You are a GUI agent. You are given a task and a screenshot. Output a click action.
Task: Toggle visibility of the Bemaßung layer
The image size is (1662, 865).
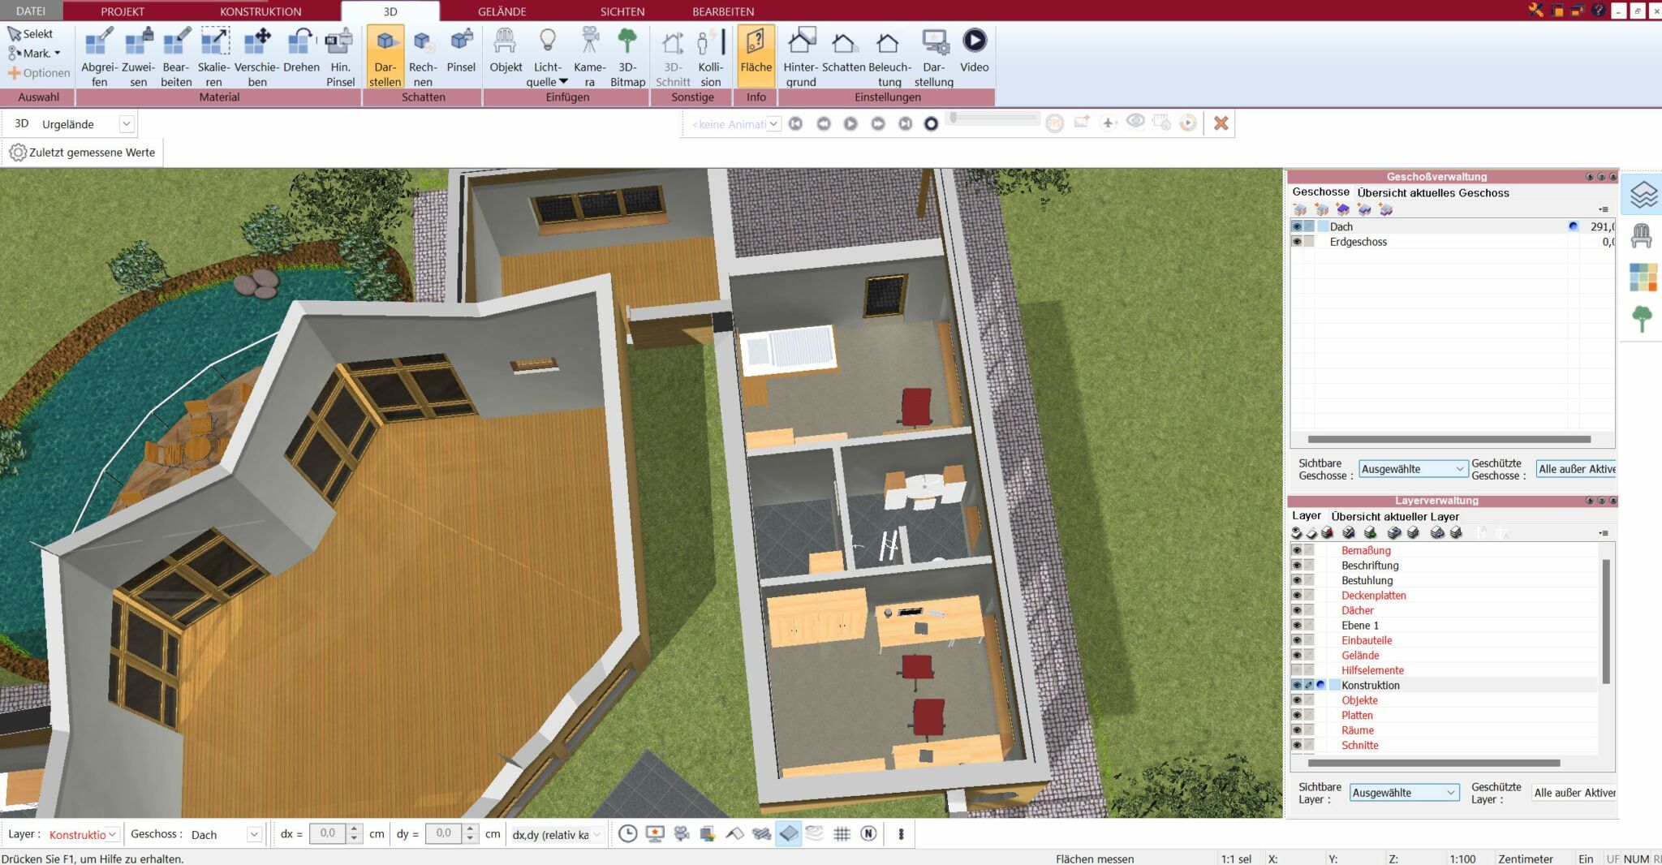click(x=1297, y=551)
